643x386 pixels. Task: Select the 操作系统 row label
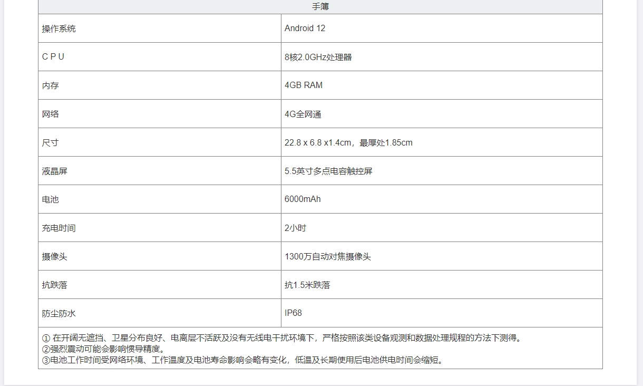pyautogui.click(x=59, y=28)
